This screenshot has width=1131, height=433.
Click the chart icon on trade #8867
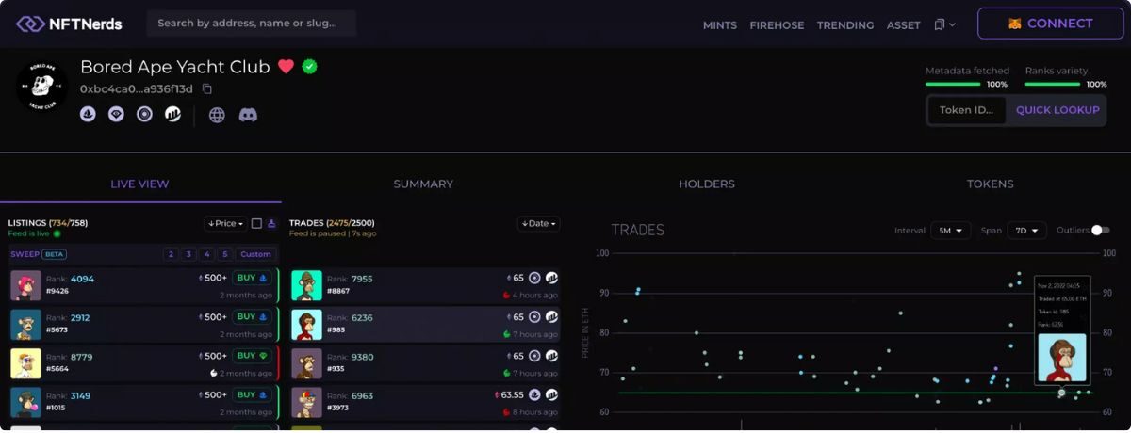coord(551,278)
